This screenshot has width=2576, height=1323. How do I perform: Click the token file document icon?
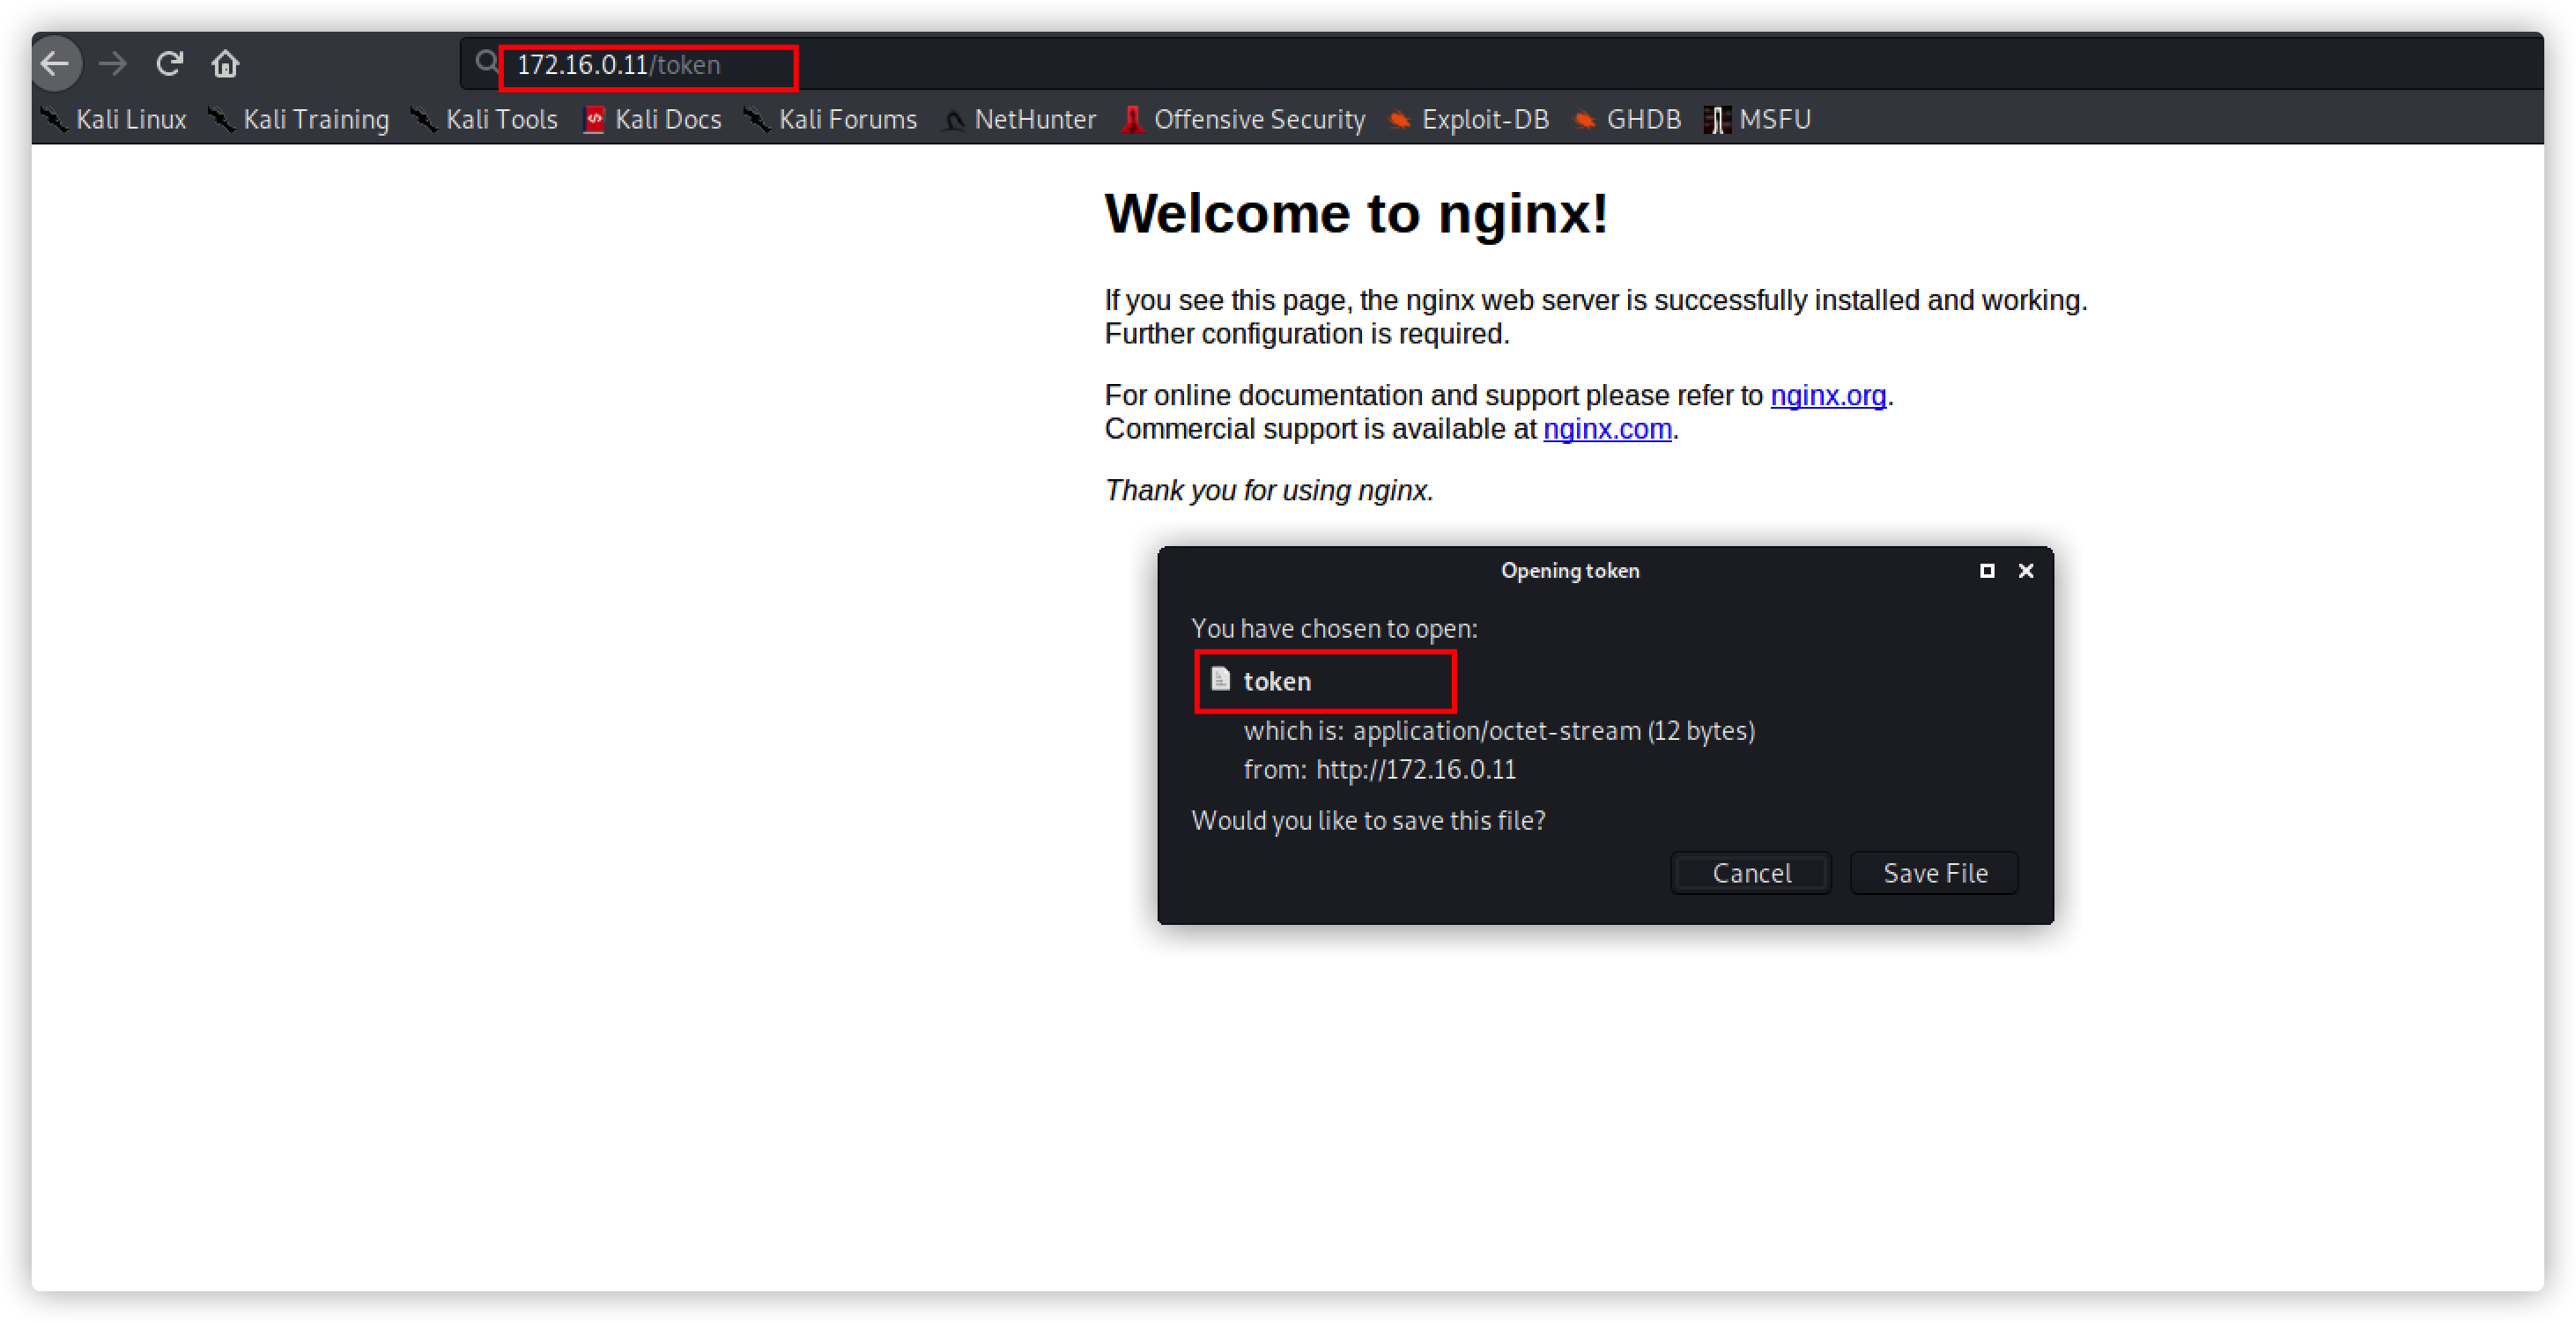[1220, 679]
